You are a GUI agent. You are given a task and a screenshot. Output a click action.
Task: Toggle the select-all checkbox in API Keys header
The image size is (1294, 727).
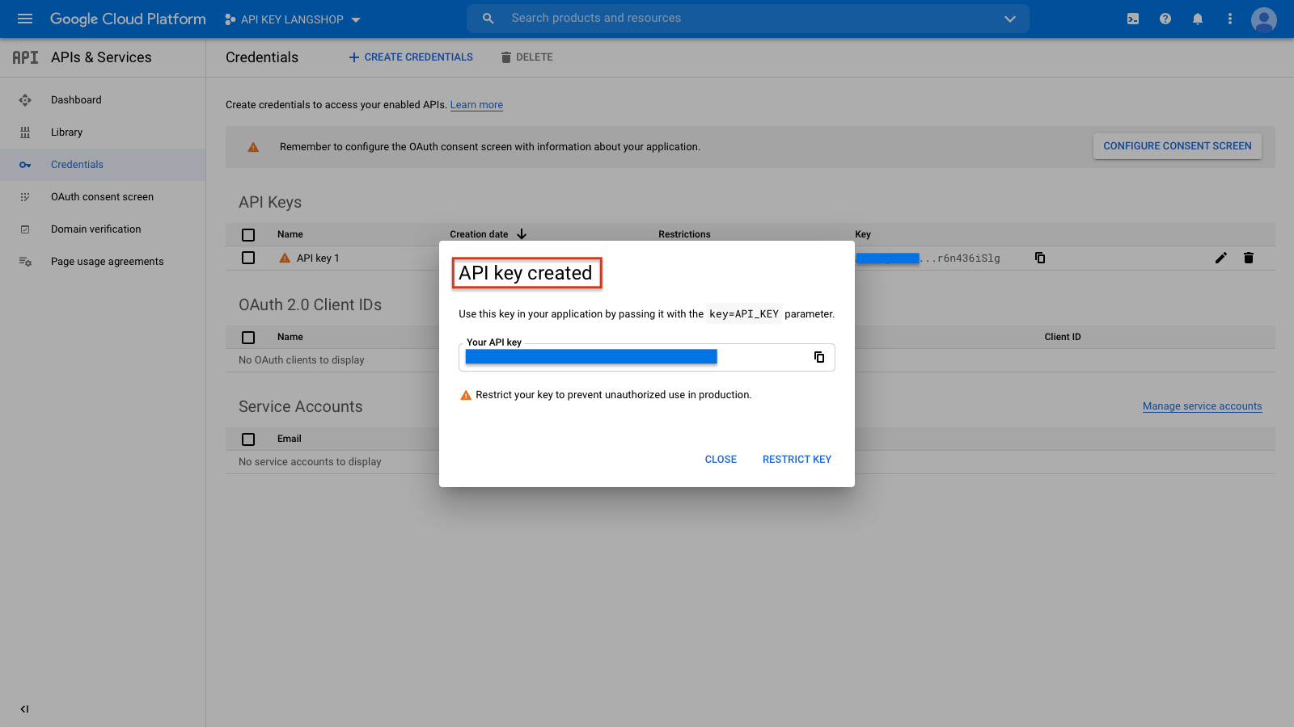click(248, 235)
